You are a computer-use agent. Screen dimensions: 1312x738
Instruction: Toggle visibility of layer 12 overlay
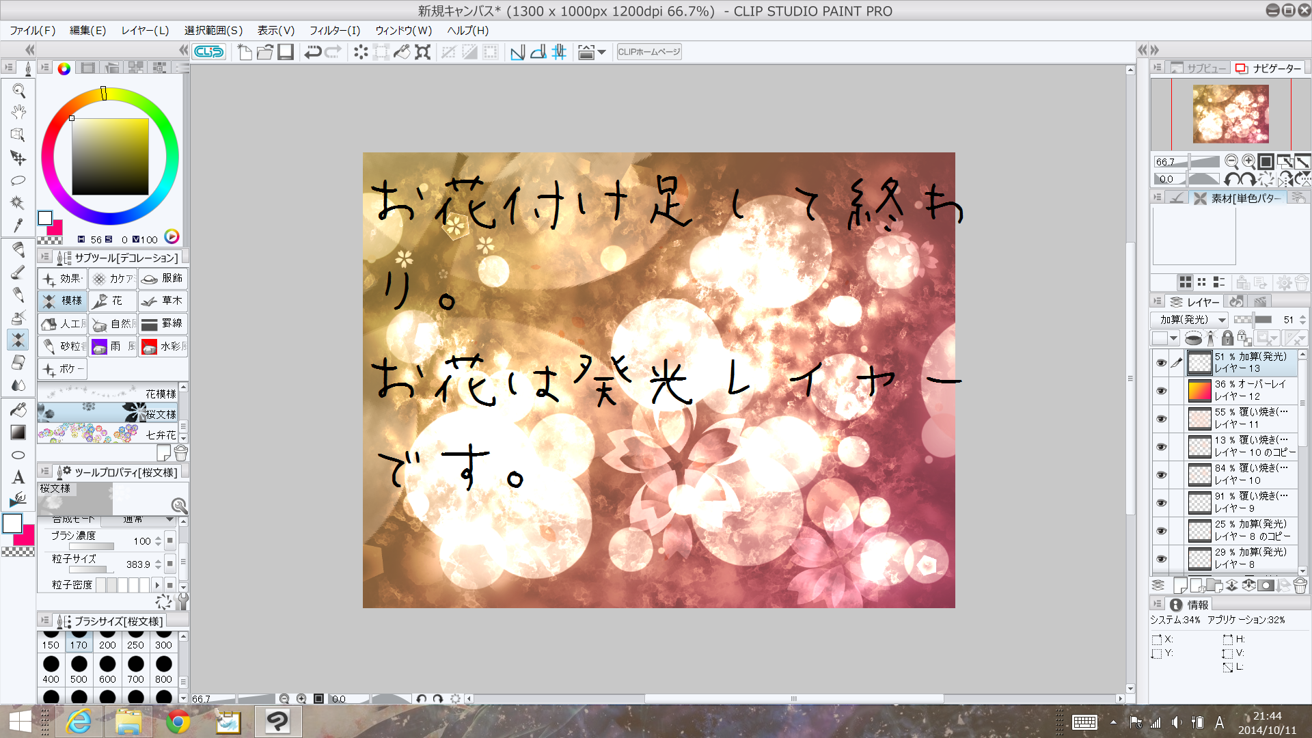point(1161,391)
